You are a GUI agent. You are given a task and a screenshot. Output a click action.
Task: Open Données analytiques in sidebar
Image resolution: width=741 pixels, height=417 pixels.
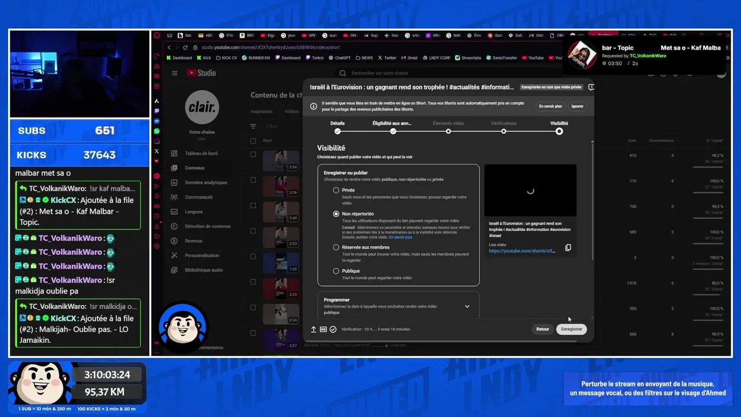click(206, 182)
